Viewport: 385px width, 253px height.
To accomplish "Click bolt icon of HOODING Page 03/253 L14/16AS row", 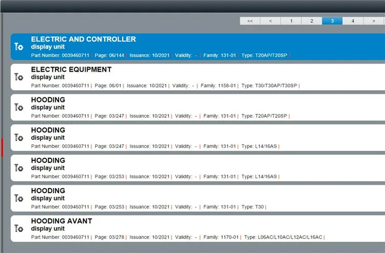I will click(18, 168).
